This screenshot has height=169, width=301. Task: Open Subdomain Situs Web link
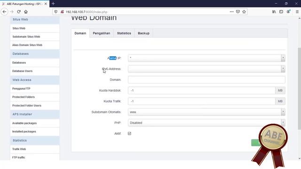coord(35,37)
